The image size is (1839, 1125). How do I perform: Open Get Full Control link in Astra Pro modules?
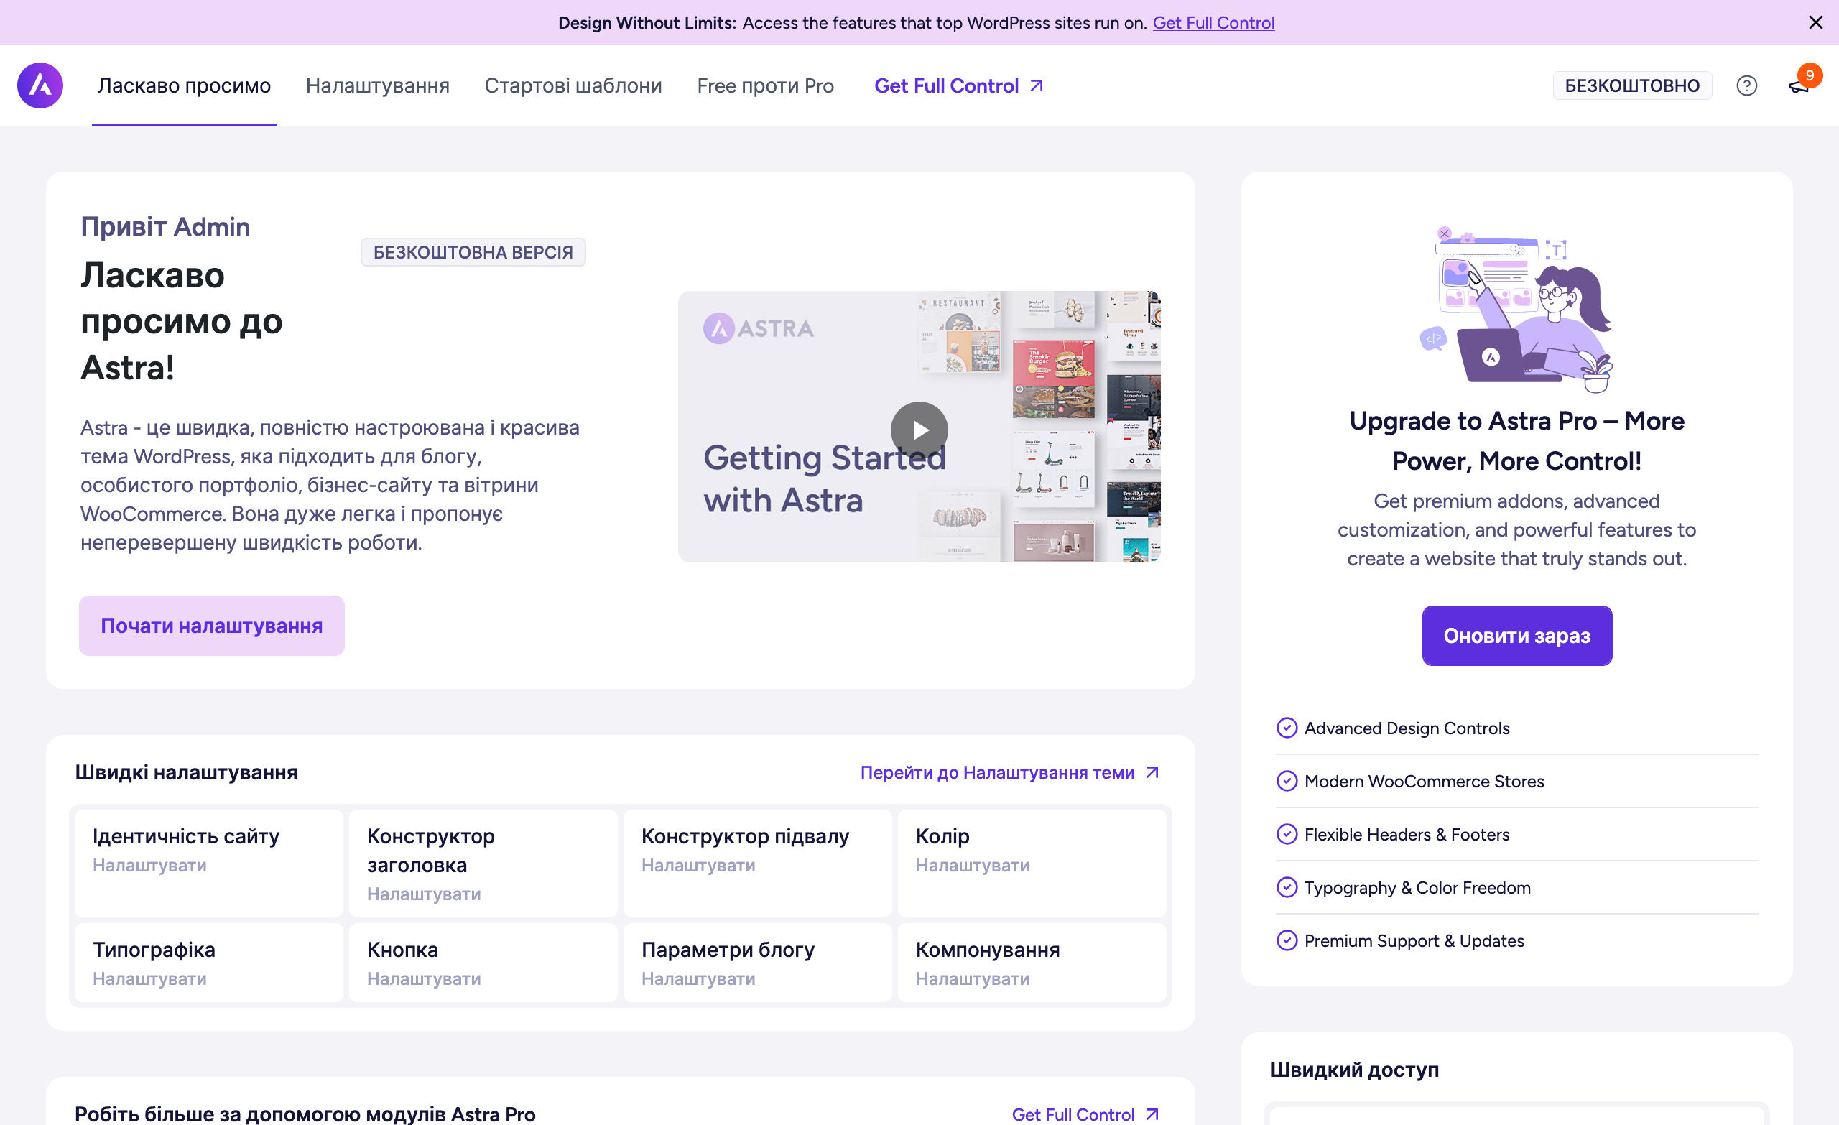pos(1085,1114)
